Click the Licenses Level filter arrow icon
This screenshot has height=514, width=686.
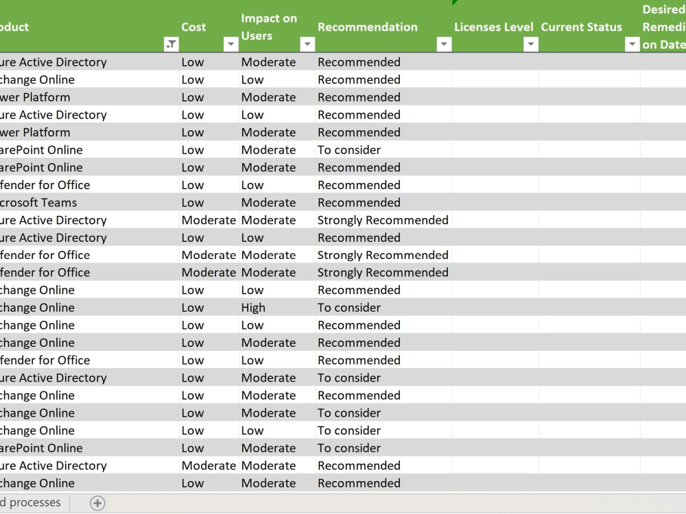[x=530, y=44]
